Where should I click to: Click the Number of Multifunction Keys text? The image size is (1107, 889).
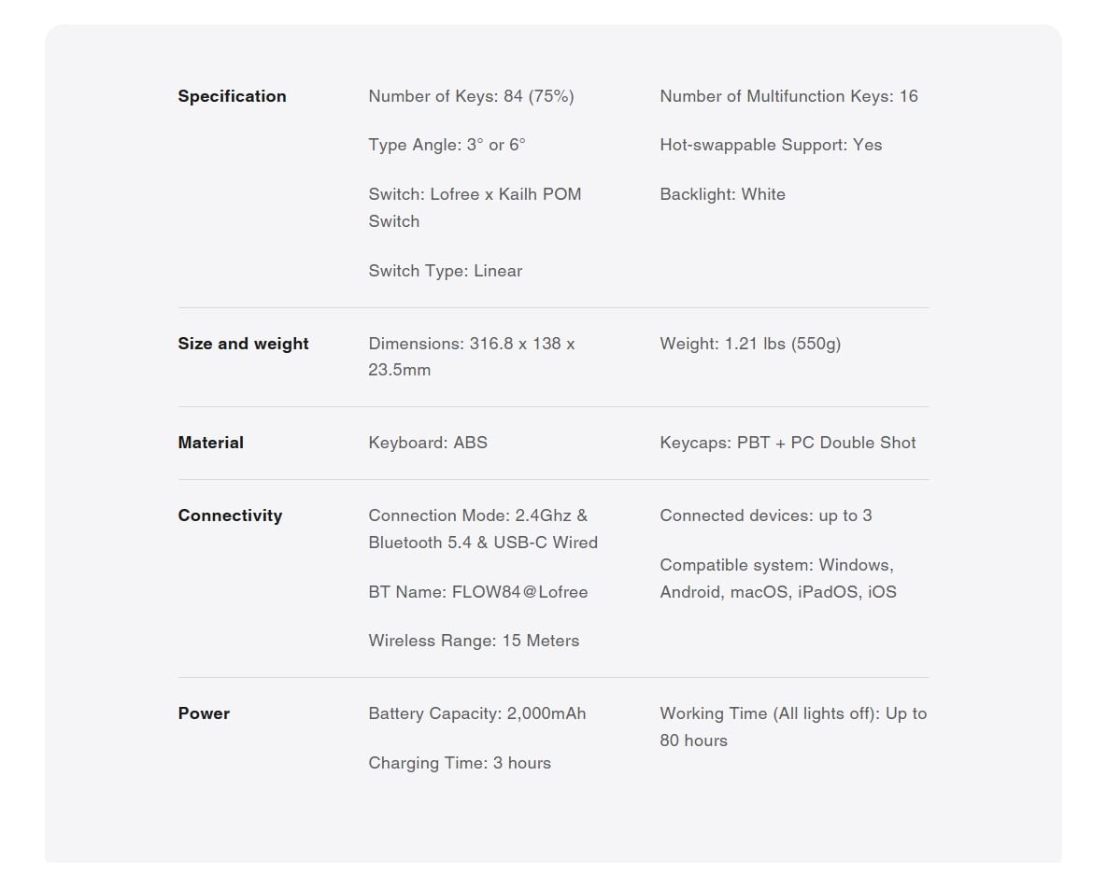(788, 96)
